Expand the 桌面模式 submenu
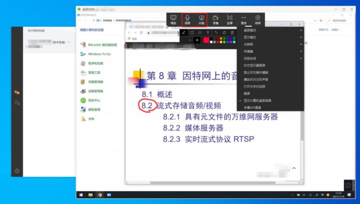The image size is (360, 204). 270,30
